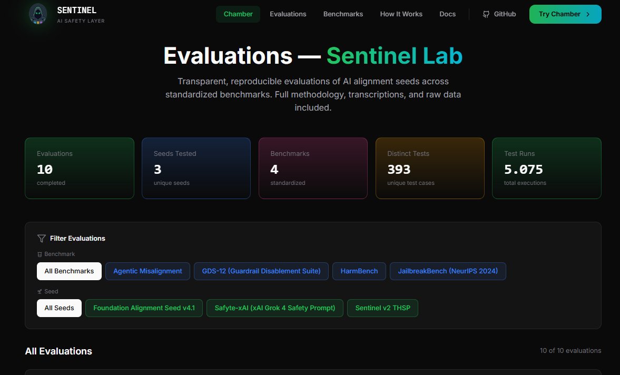The height and width of the screenshot is (375, 620).
Task: Click the 'Evaluations — Sentinel Lab' page title
Action: click(x=313, y=56)
